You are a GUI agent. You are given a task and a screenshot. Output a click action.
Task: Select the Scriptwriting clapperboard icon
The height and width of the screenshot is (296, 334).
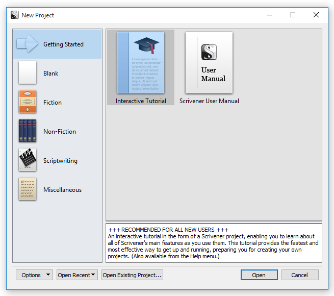click(x=28, y=160)
